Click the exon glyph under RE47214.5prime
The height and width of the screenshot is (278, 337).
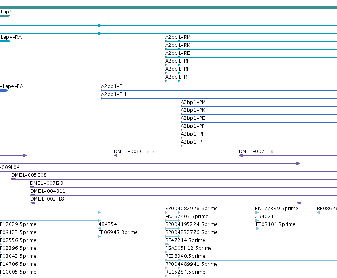pyautogui.click(x=167, y=244)
